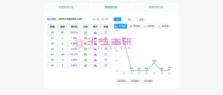The width and height of the screenshot is (223, 95).
Task: View the details table icon for day 26
Action: [106, 65]
